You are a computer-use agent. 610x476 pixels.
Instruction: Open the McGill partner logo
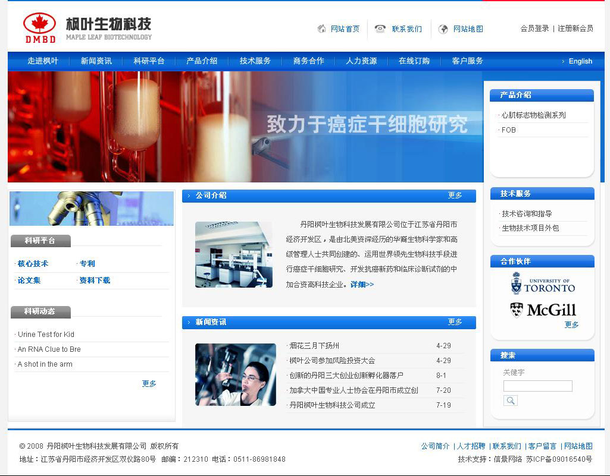pos(543,310)
